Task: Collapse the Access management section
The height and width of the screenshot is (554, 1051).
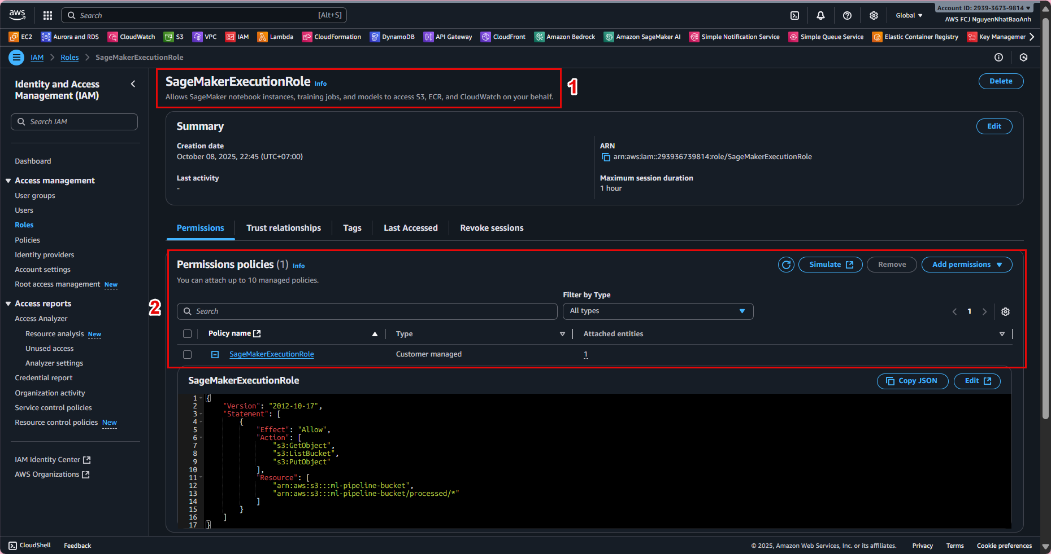Action: tap(8, 181)
